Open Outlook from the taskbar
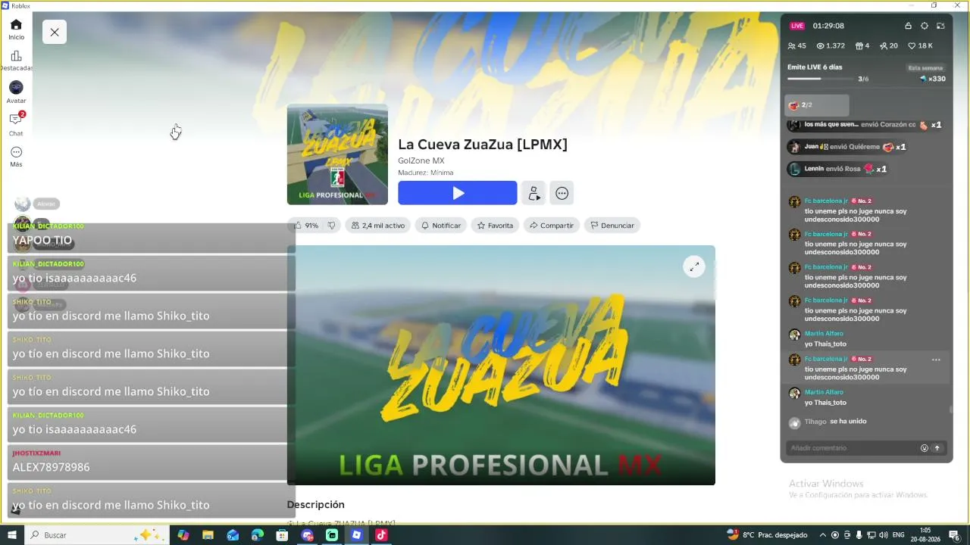The width and height of the screenshot is (970, 545). point(233,535)
